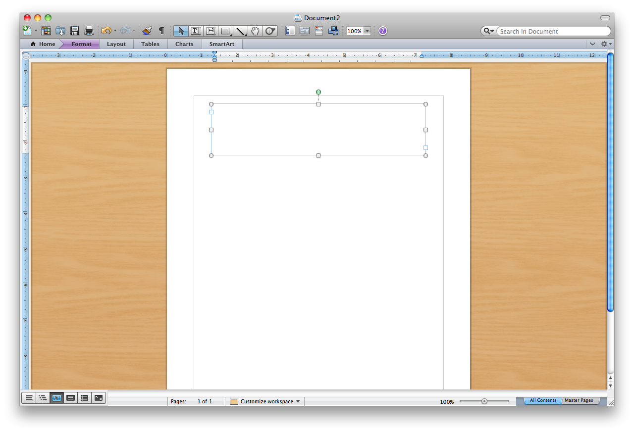Click the purple Help icon
634x433 pixels.
click(x=383, y=31)
